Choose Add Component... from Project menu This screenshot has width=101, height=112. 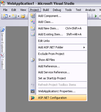[x=58, y=16]
